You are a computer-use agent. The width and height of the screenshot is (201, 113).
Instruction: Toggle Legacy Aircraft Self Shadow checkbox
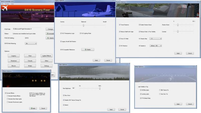point(61,41)
